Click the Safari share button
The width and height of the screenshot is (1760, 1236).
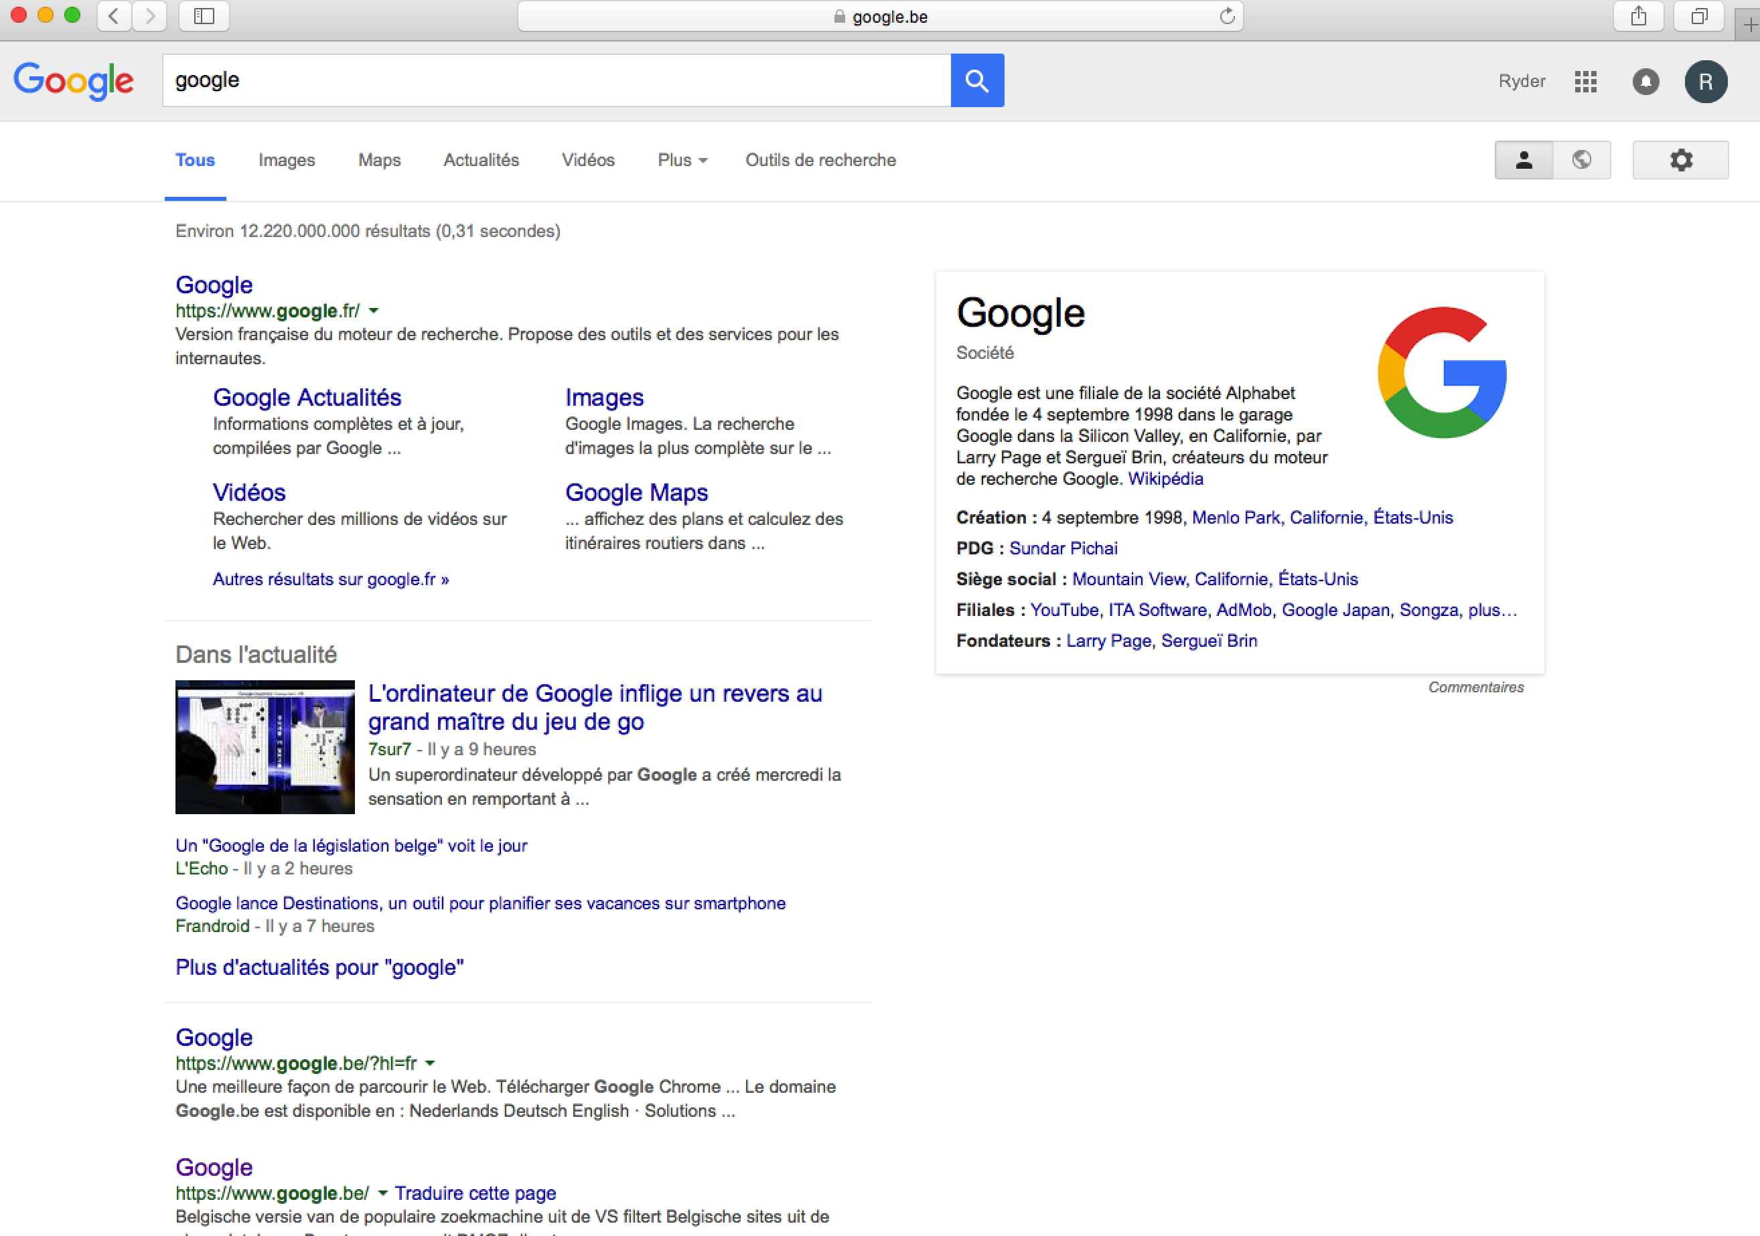[x=1638, y=16]
